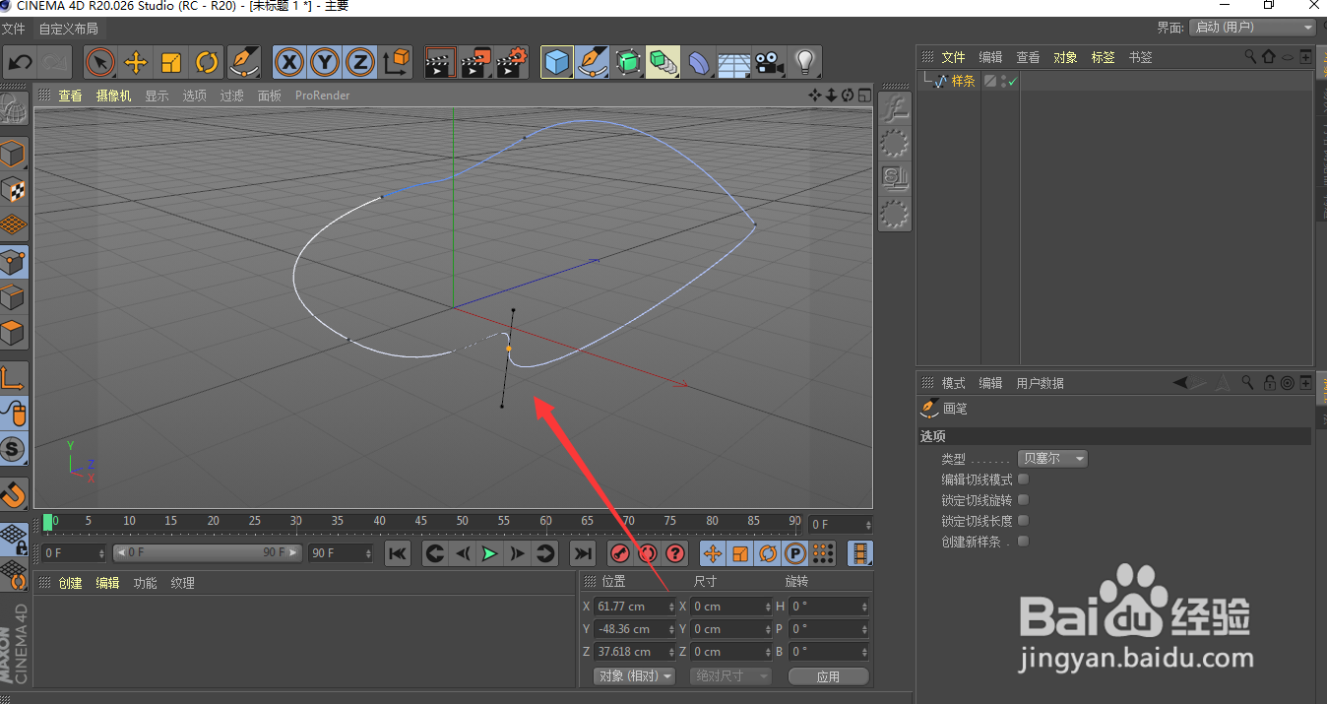The width and height of the screenshot is (1327, 704).
Task: Select Texture mode checkered cube icon
Action: pos(14,190)
